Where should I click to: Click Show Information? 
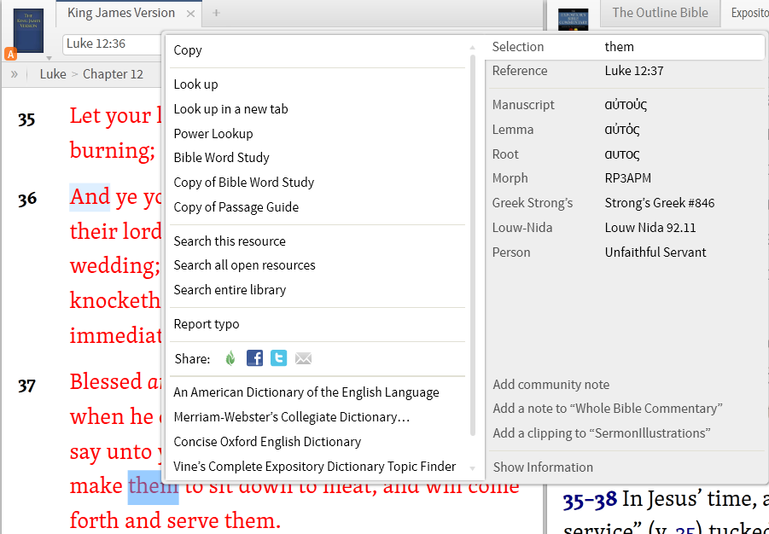coord(543,467)
